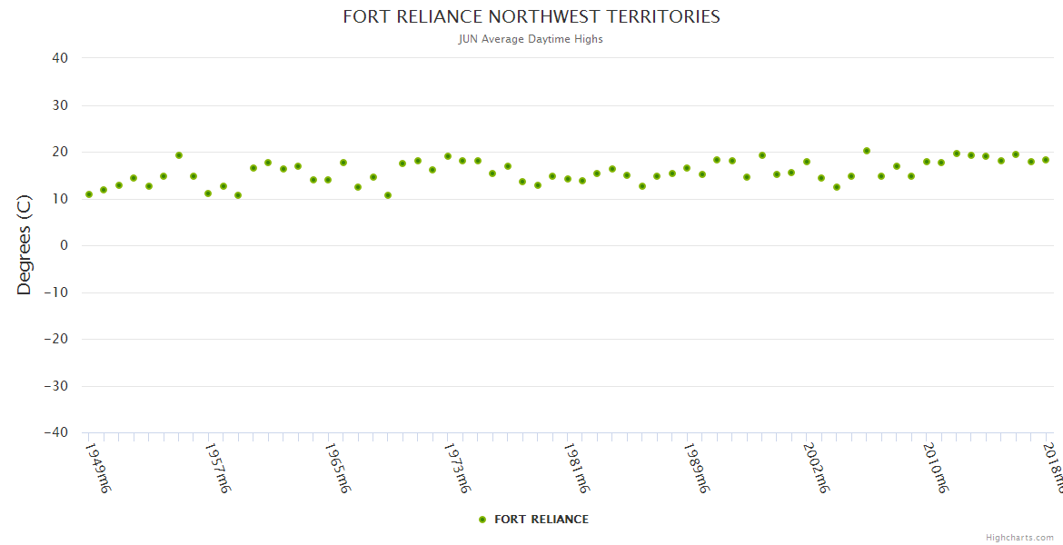This screenshot has height=545, width=1063.
Task: Click the last data point at far right
Action: point(1046,160)
